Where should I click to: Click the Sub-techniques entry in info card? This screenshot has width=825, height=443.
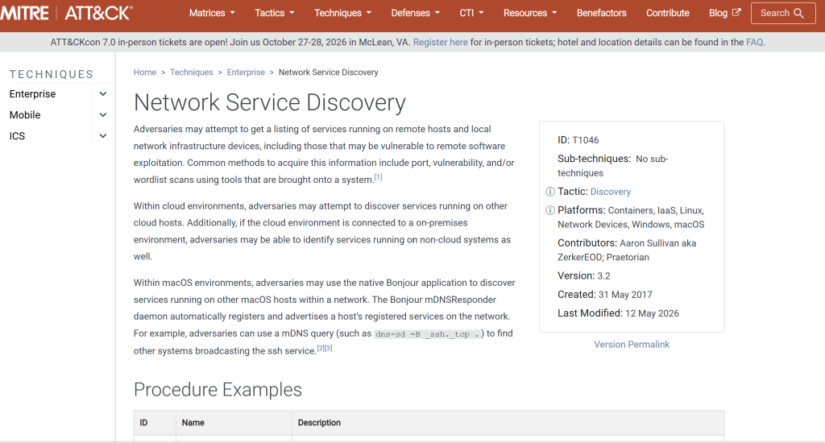pos(613,166)
